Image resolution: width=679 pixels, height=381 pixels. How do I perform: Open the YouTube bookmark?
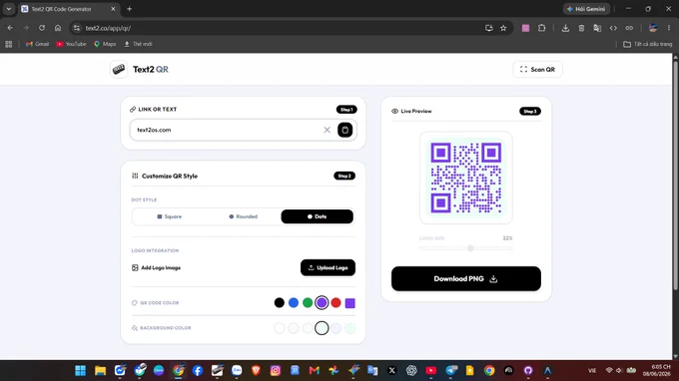point(71,44)
